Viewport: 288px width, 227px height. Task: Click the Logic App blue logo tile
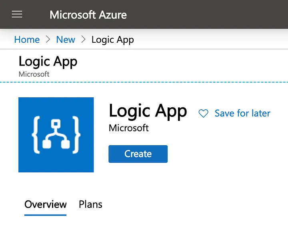[x=56, y=135]
